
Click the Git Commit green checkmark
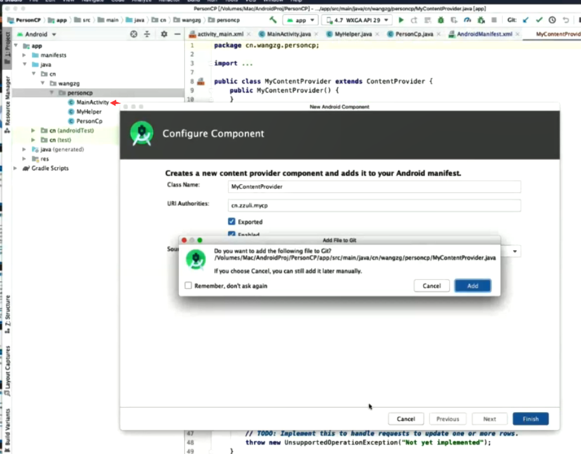click(538, 20)
